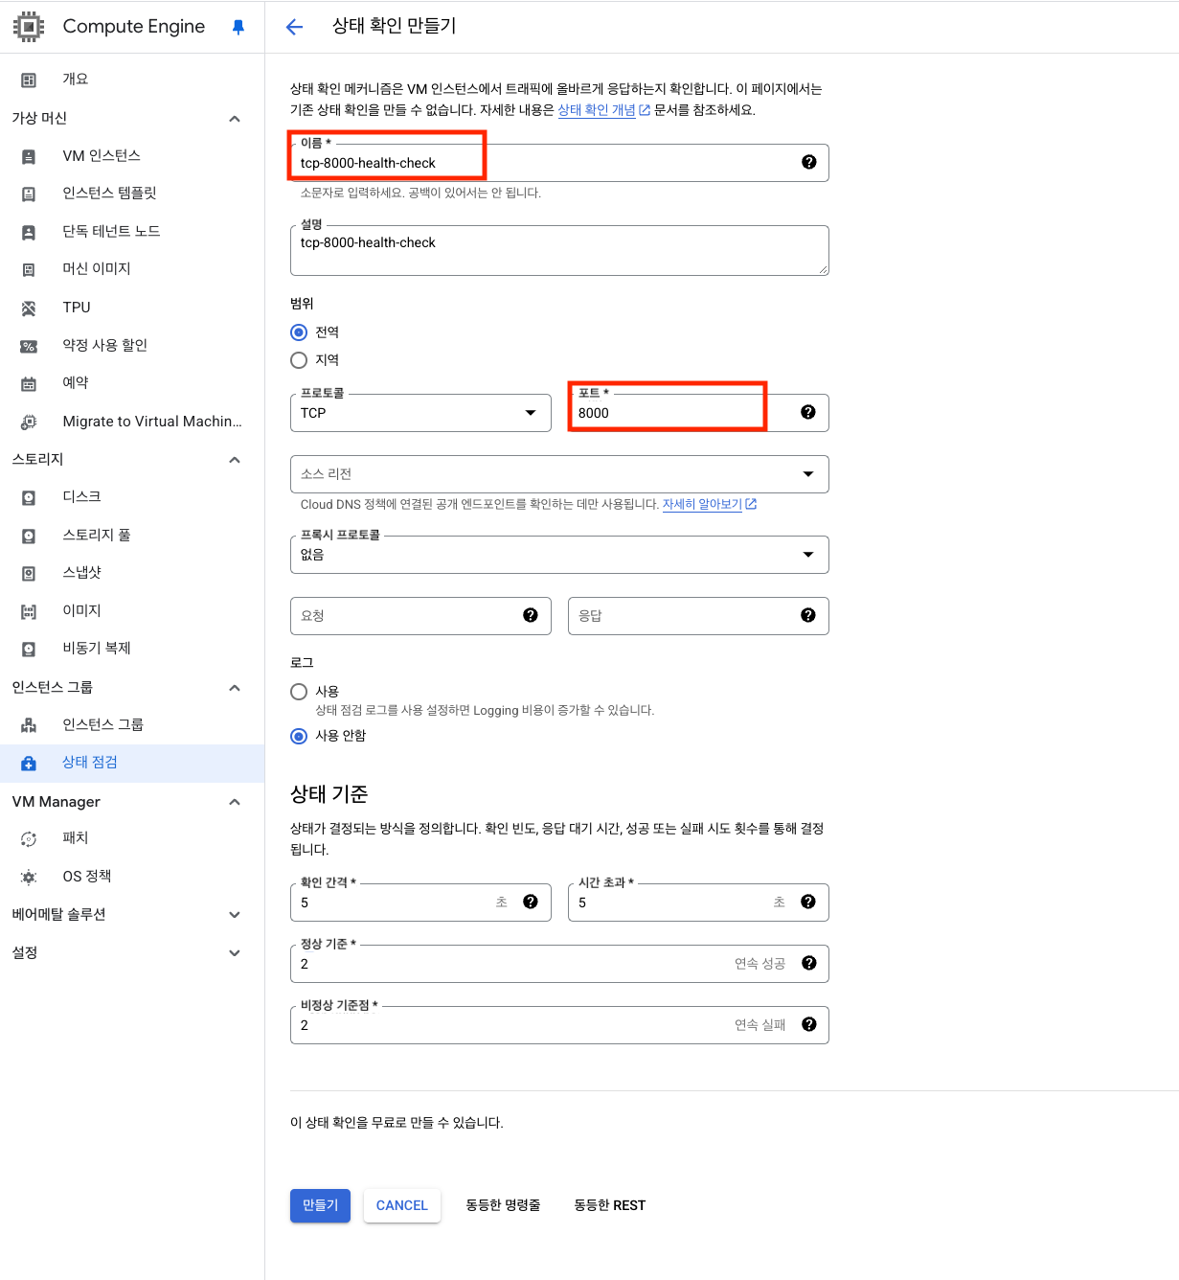Open the help icon in the 응답 field
Screen dimensions: 1179x1280
tap(808, 615)
